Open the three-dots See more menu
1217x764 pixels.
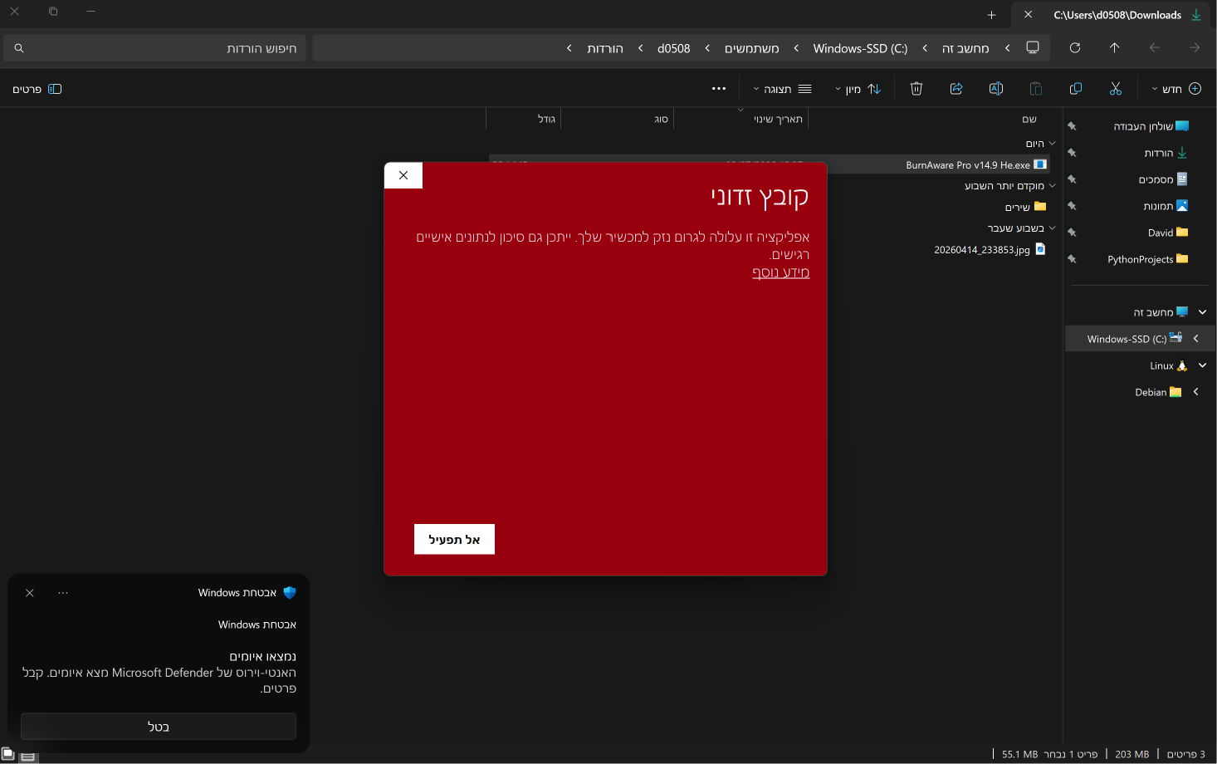pyautogui.click(x=719, y=89)
